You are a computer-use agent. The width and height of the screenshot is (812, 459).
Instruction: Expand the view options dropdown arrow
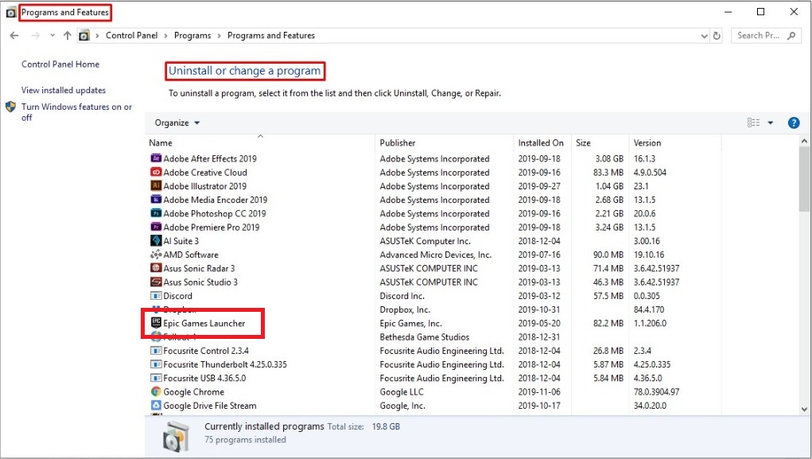pyautogui.click(x=770, y=123)
